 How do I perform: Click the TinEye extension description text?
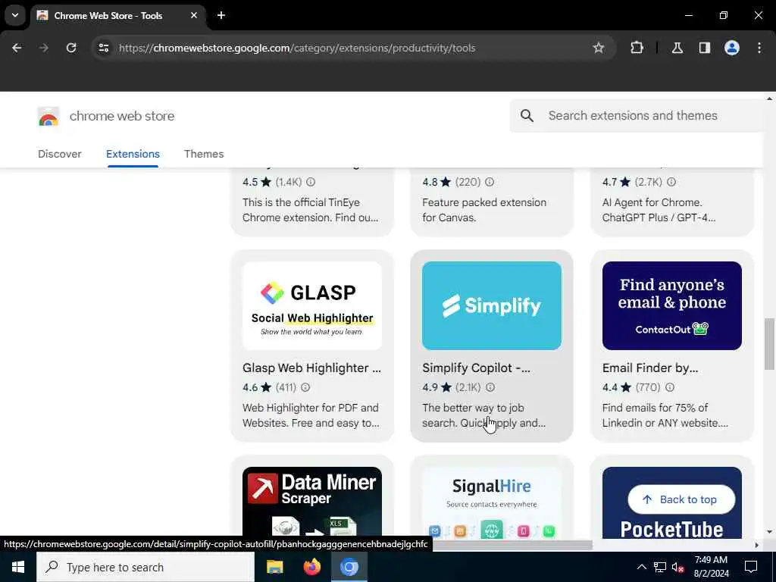click(310, 210)
